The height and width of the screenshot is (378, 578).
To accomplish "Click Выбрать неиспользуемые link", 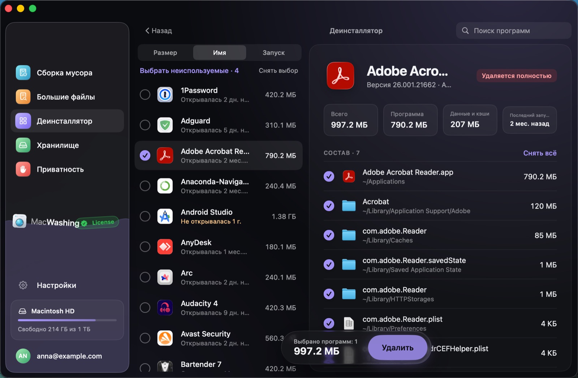I will [189, 71].
